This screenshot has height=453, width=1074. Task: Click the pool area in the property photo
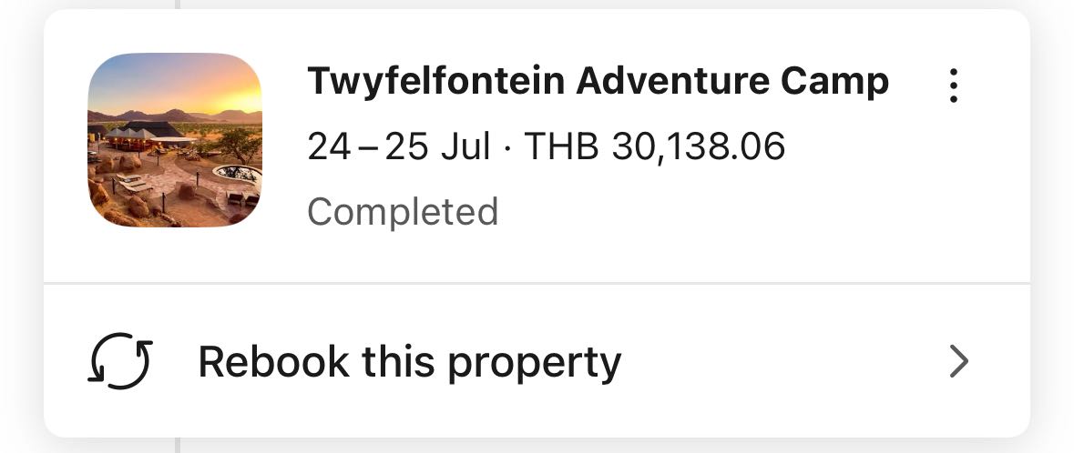(x=236, y=175)
